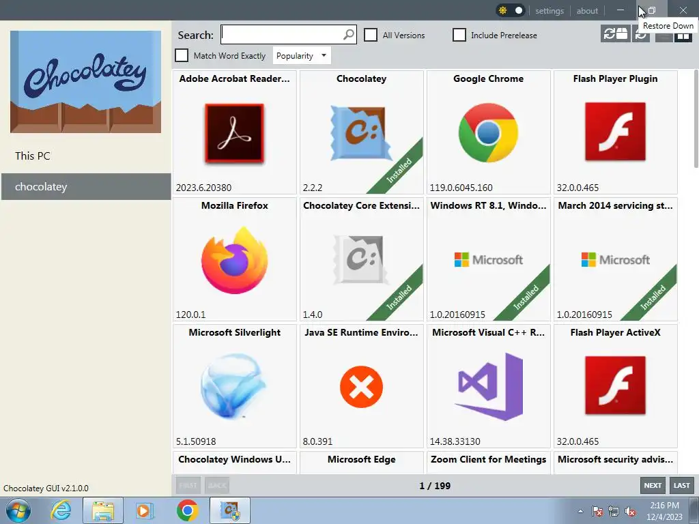699x524 pixels.
Task: Click version 5.1.50918 under Silverlight
Action: (196, 441)
